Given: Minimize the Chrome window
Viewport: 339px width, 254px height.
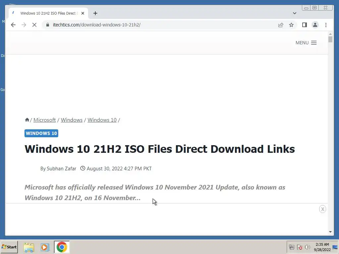Looking at the screenshot, I should 306,8.
